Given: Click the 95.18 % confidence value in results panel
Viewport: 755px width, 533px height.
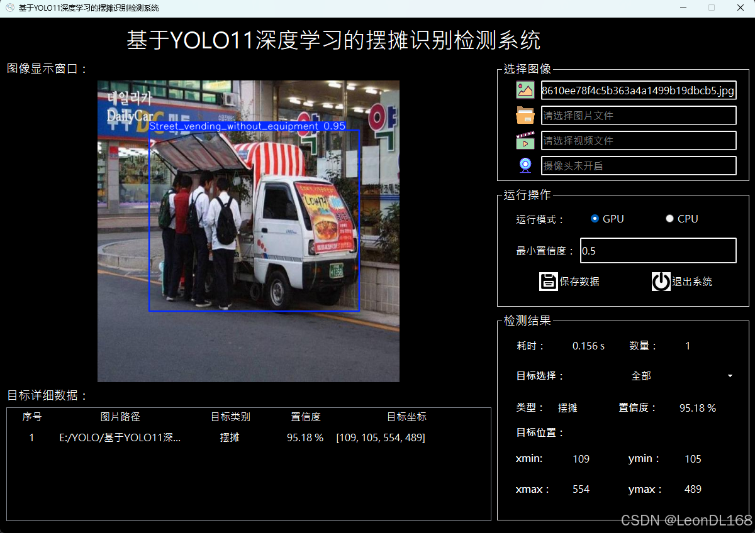Looking at the screenshot, I should [698, 408].
